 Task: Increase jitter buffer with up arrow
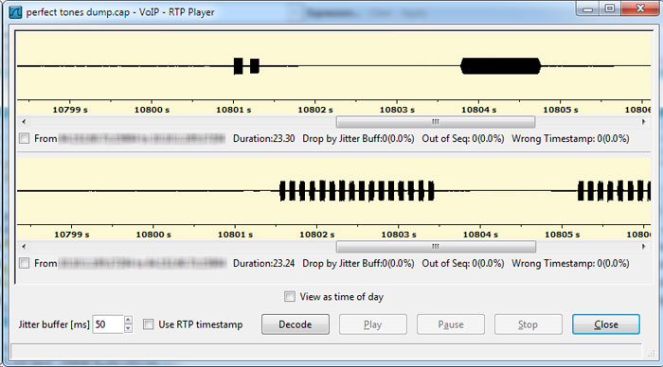tap(129, 320)
